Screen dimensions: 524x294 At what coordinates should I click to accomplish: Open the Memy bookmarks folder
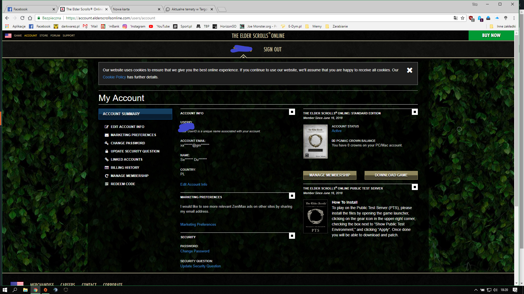[314, 26]
